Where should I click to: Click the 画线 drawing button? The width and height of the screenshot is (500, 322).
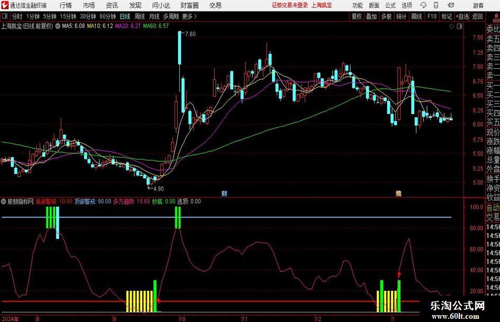tap(416, 16)
